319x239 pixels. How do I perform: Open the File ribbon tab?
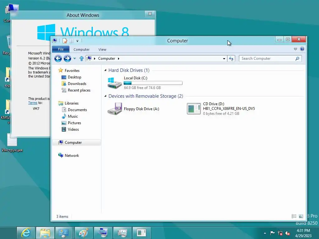(61, 49)
